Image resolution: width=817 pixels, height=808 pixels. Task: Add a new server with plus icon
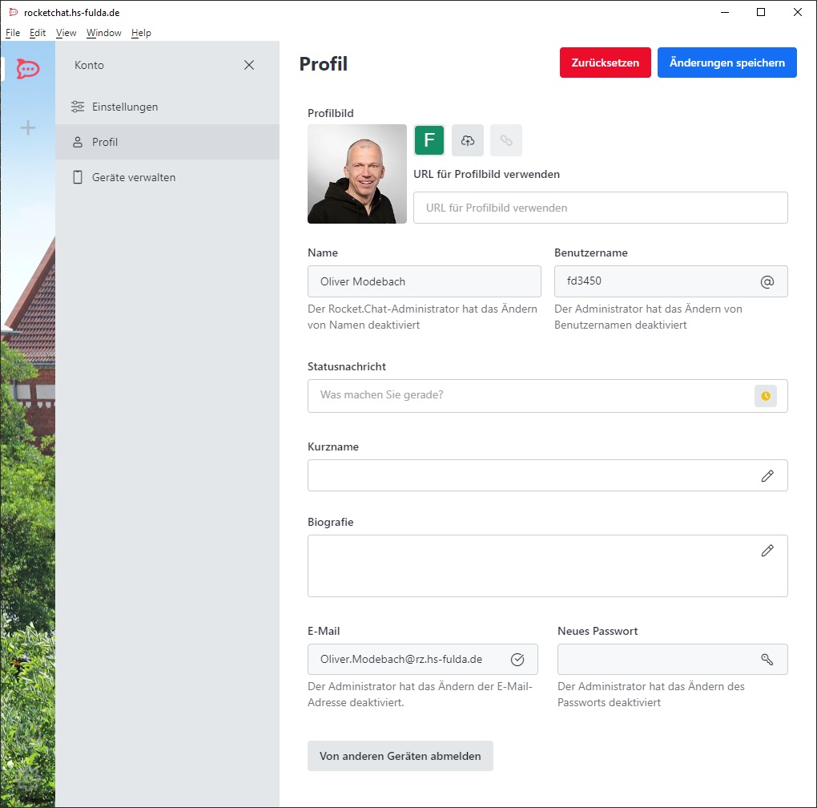(28, 127)
